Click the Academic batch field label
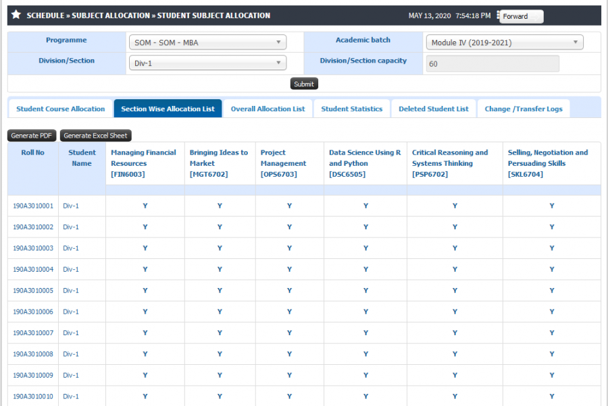The width and height of the screenshot is (608, 406). 363,40
